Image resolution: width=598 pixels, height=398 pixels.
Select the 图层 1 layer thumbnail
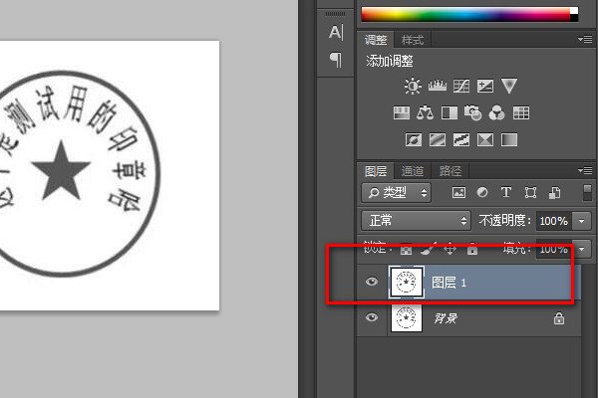point(407,283)
